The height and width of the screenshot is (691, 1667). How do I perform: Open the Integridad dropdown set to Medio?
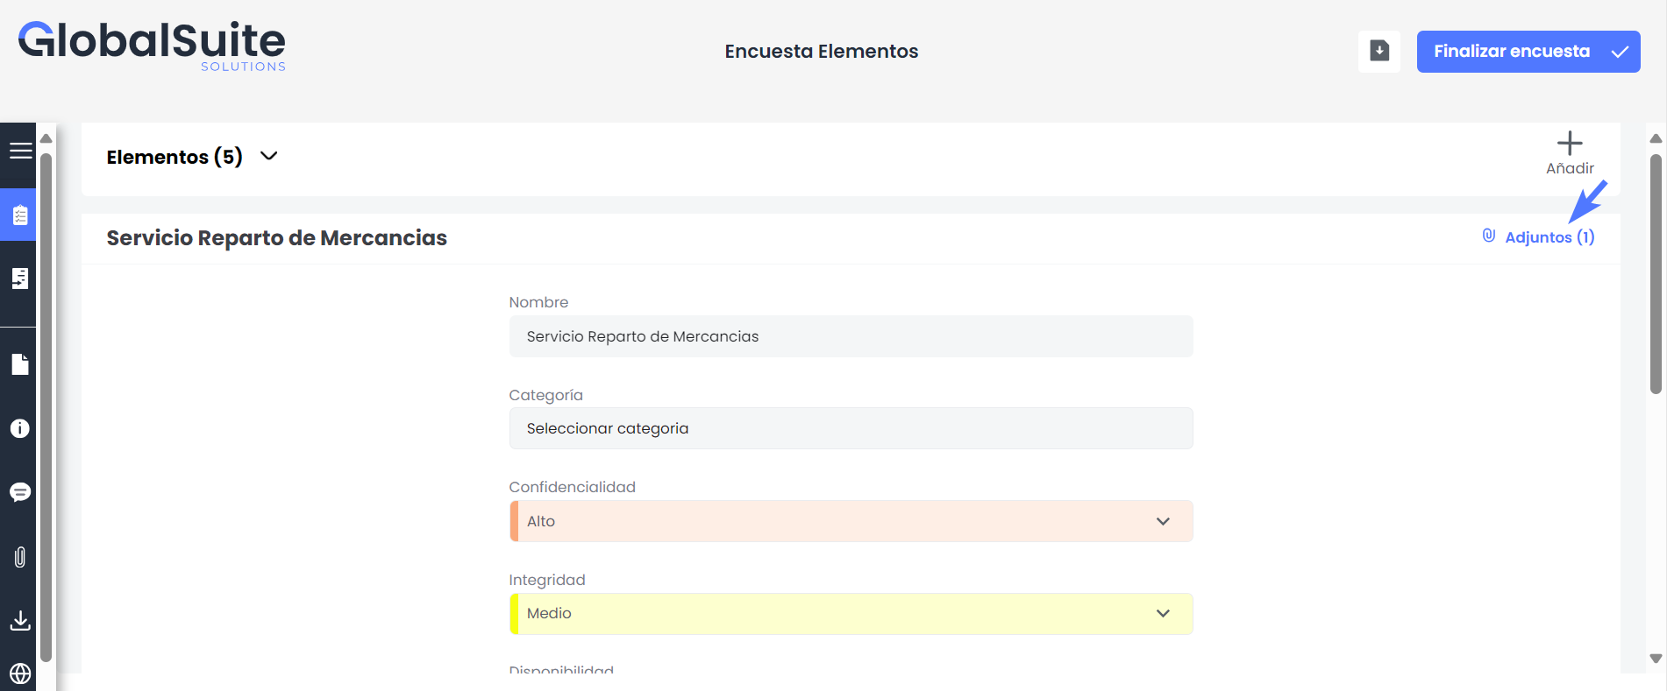tap(851, 614)
